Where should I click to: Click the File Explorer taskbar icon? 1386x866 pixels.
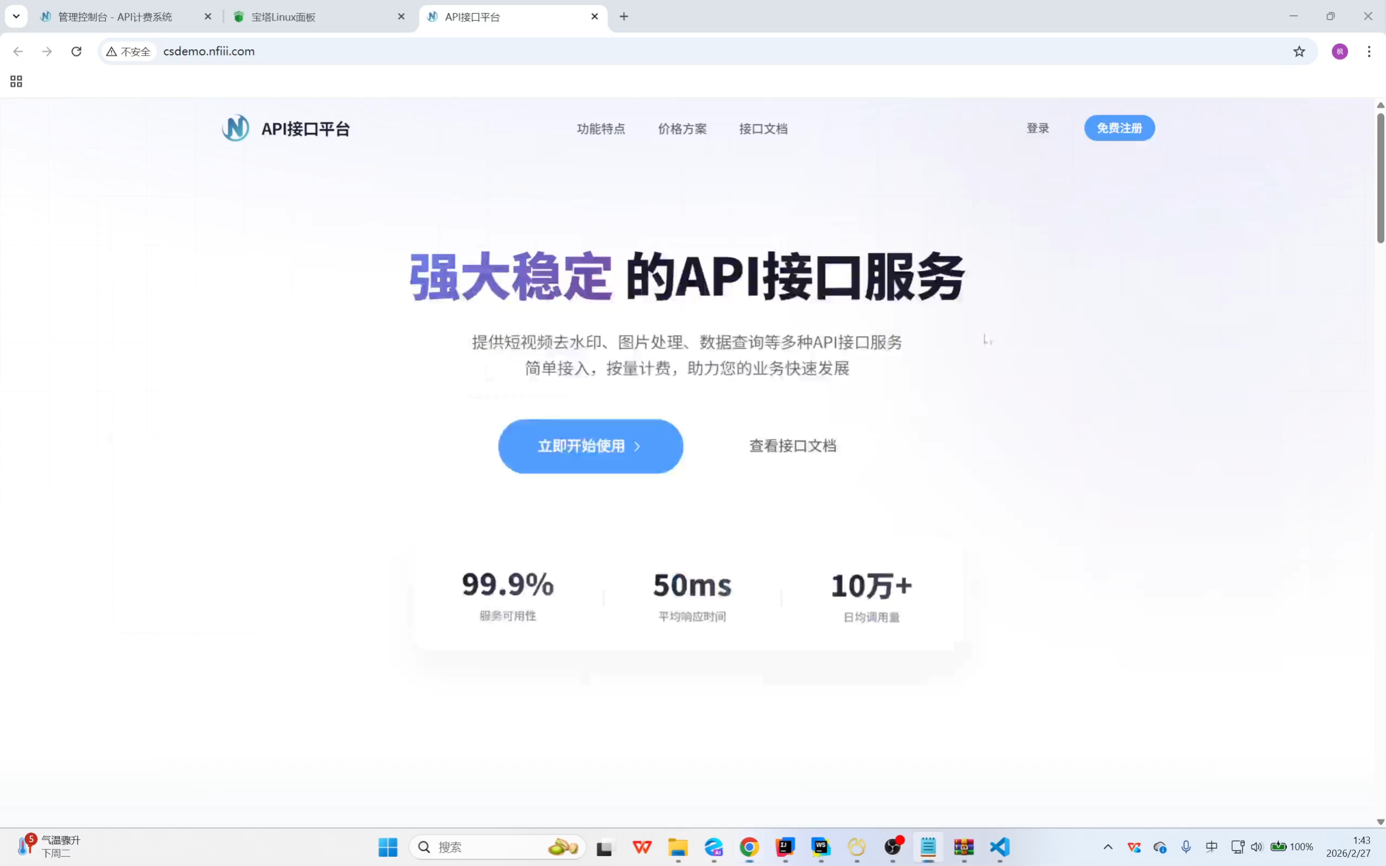coord(678,847)
